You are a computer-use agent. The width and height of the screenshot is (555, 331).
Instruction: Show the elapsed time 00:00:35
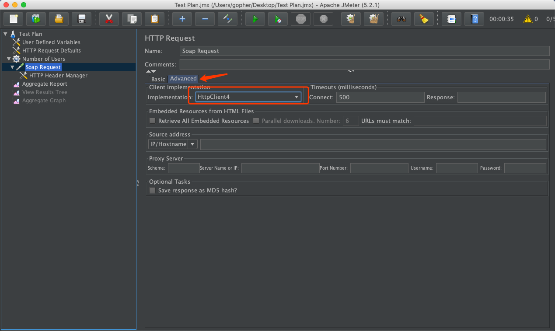click(502, 19)
